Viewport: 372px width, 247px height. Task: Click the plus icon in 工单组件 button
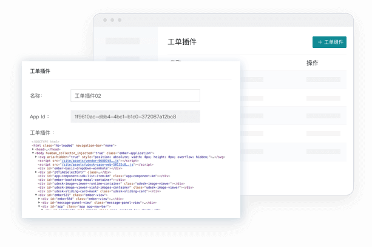pyautogui.click(x=320, y=42)
